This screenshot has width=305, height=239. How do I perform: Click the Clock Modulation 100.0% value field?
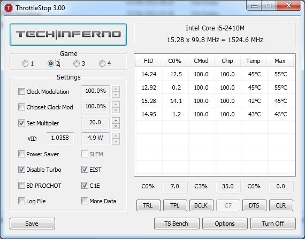[95, 91]
